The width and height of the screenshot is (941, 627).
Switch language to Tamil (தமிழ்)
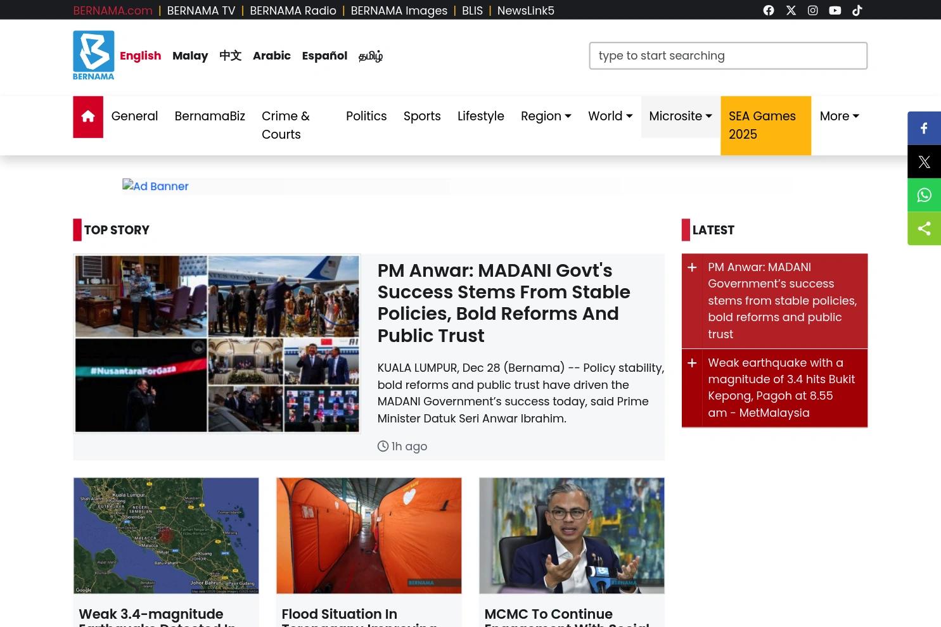[x=371, y=56]
